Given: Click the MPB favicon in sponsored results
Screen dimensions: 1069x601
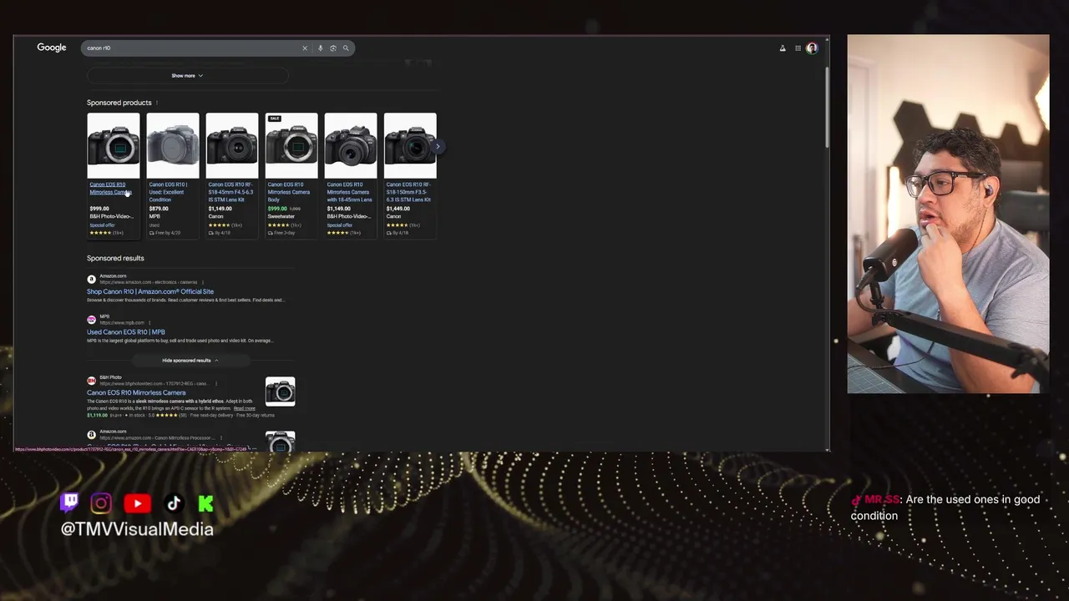Looking at the screenshot, I should [x=91, y=320].
